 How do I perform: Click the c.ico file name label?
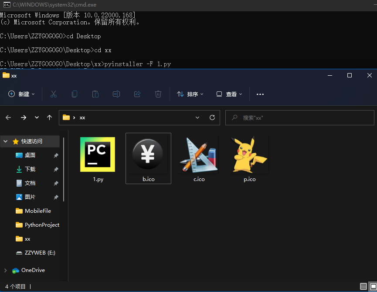(x=199, y=179)
